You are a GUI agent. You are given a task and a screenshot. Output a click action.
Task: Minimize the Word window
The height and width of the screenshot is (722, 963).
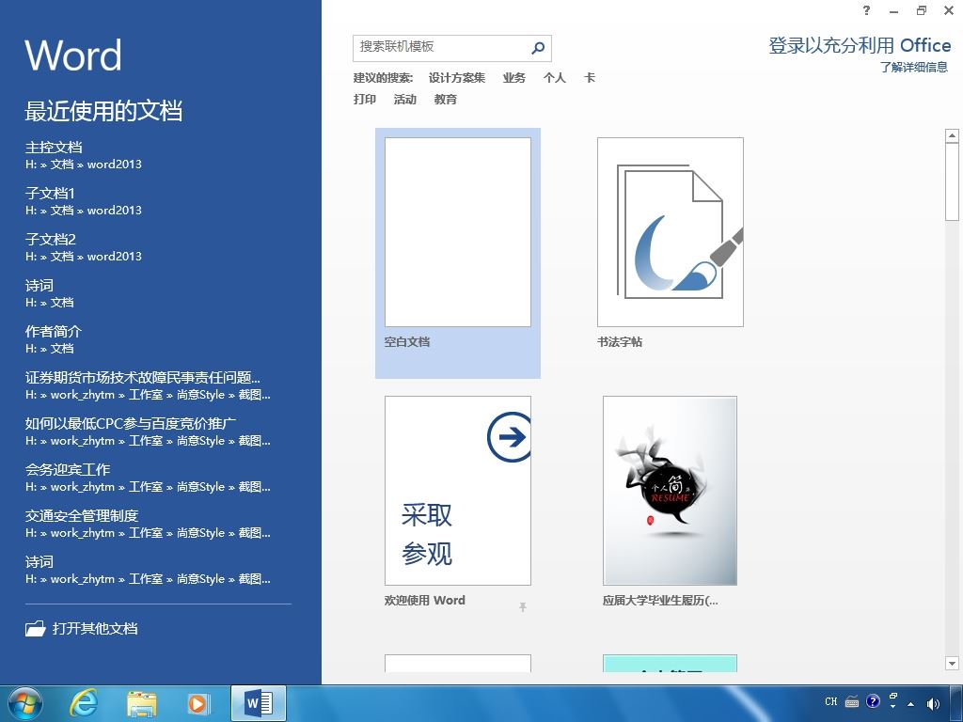click(894, 10)
